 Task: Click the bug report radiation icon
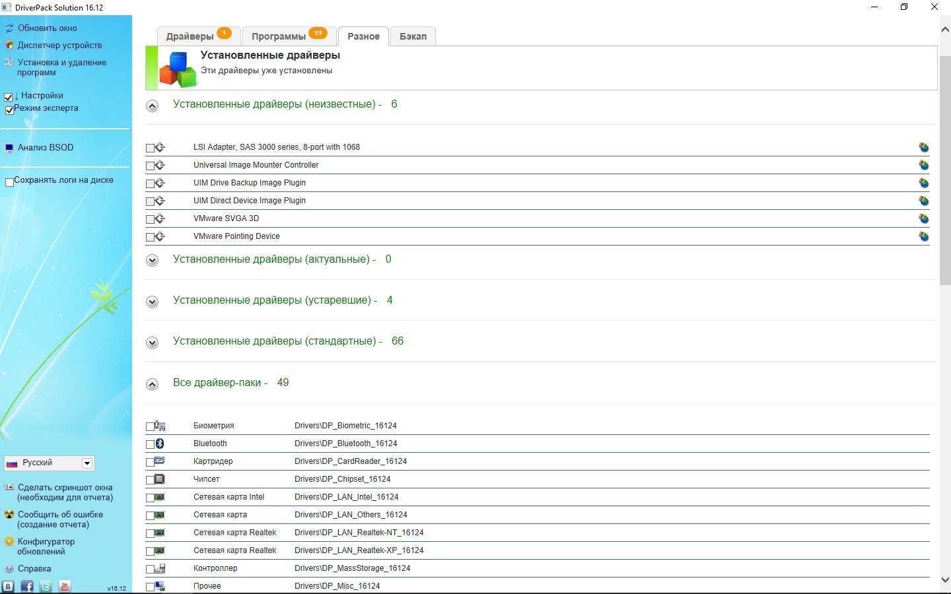click(x=9, y=515)
